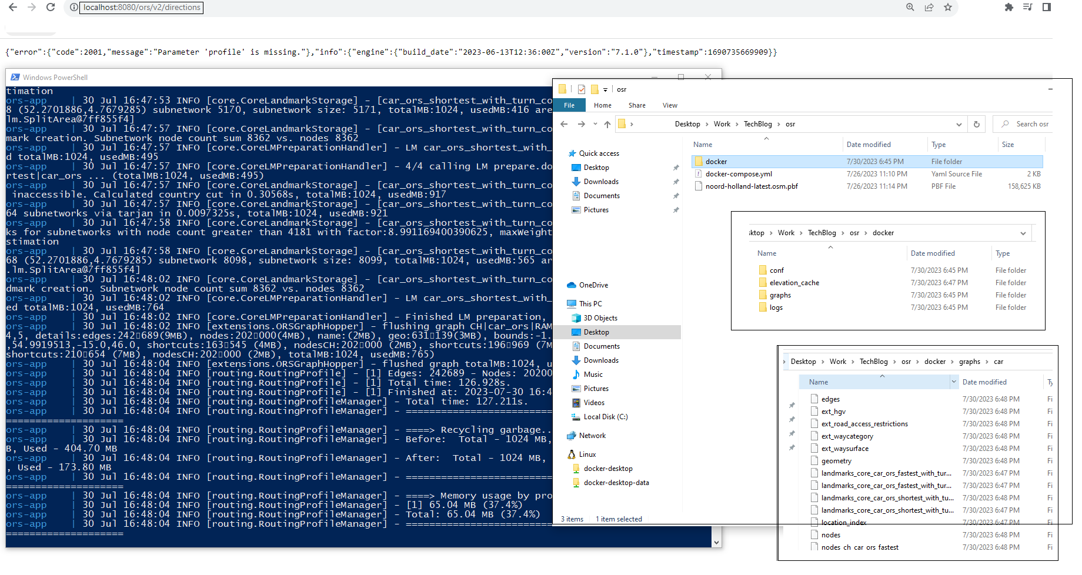
Task: Open the Home ribbon tab
Action: 603,105
